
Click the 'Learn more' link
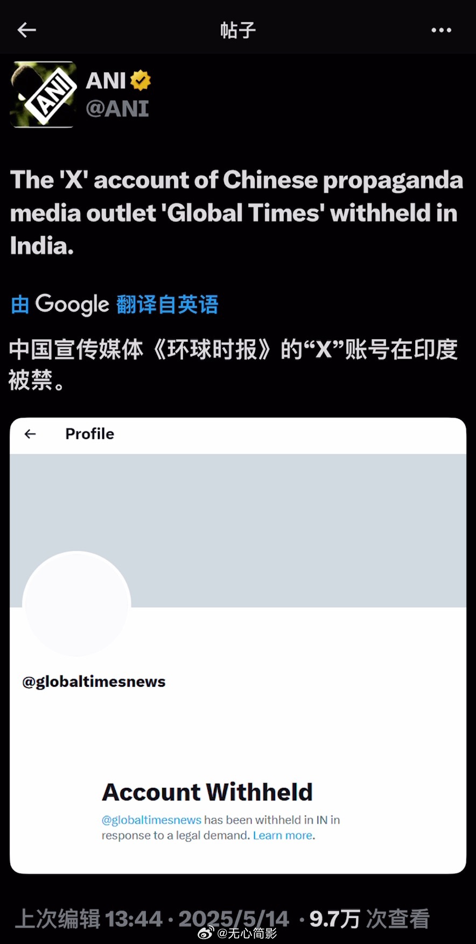[x=283, y=835]
